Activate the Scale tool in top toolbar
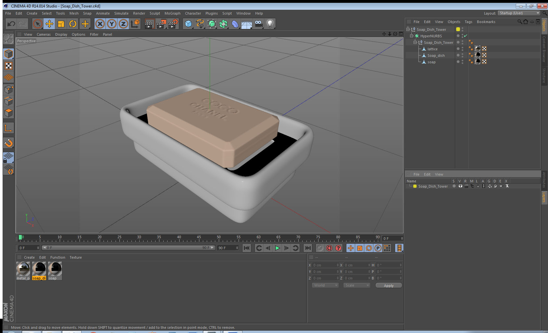The width and height of the screenshot is (548, 333). 61,24
